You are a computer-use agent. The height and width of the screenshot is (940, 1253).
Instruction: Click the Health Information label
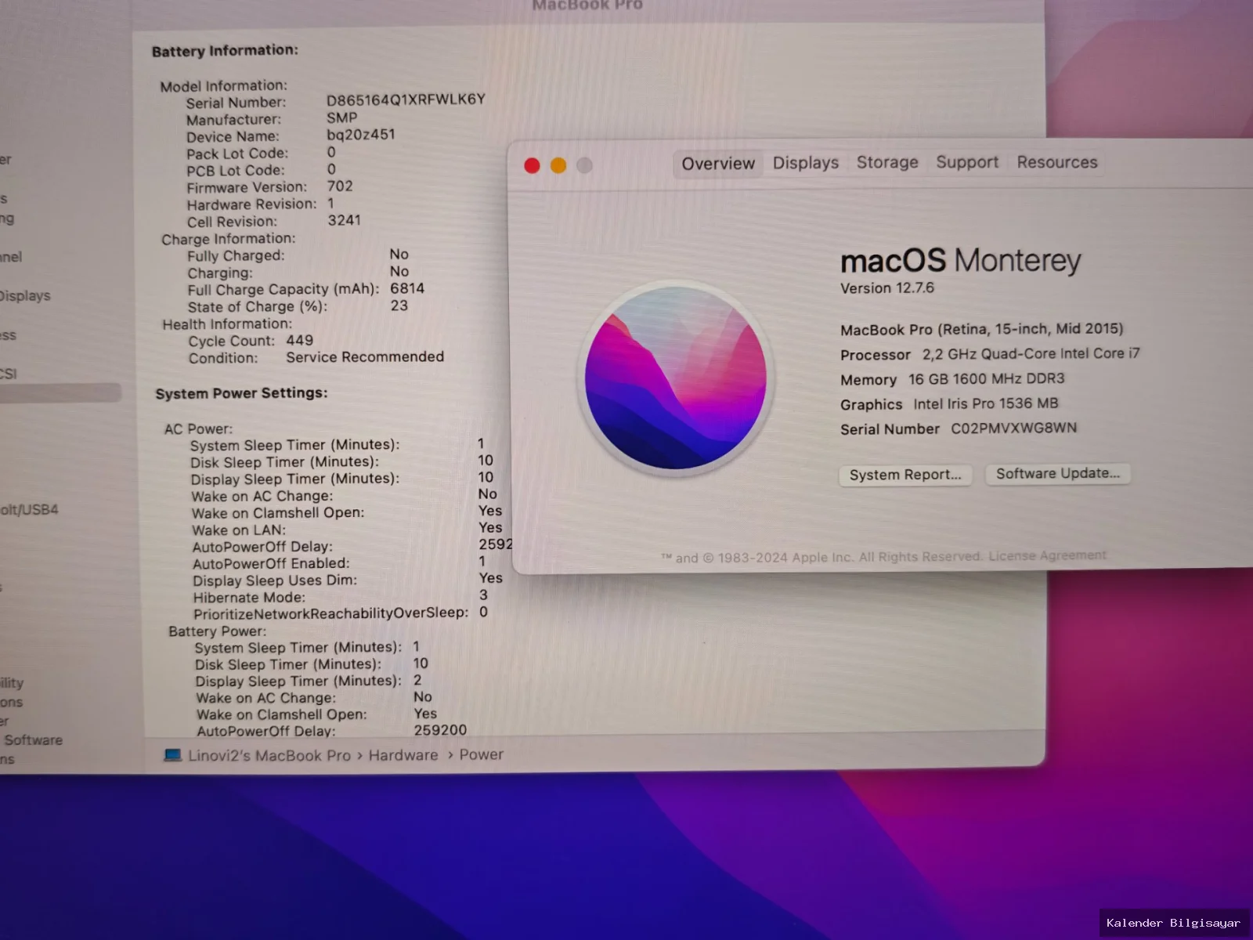(227, 324)
